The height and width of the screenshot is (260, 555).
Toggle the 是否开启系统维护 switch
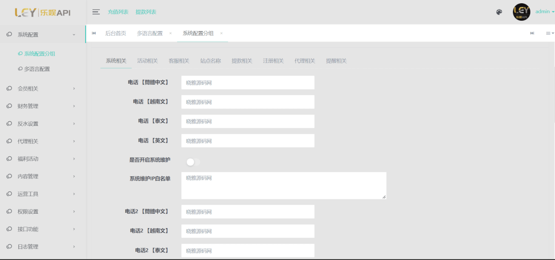[x=193, y=162]
